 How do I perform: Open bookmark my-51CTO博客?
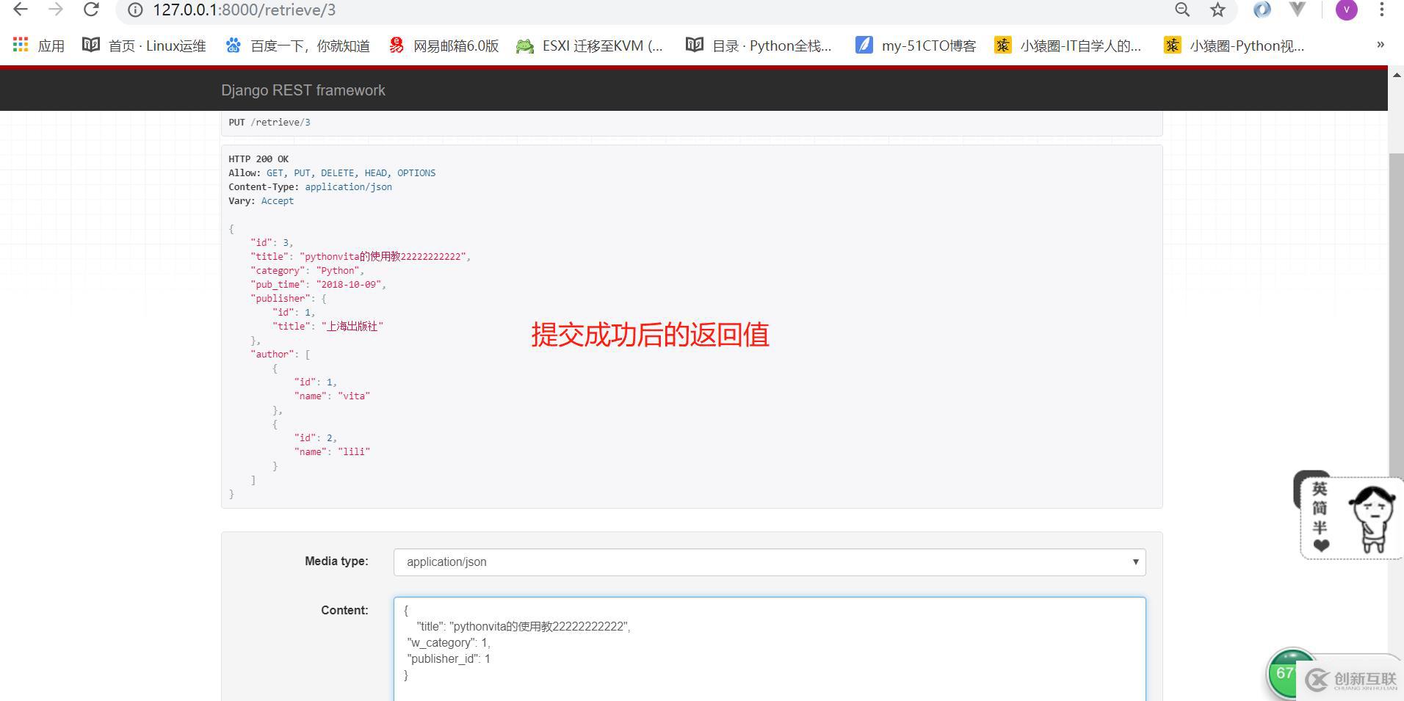(x=916, y=46)
